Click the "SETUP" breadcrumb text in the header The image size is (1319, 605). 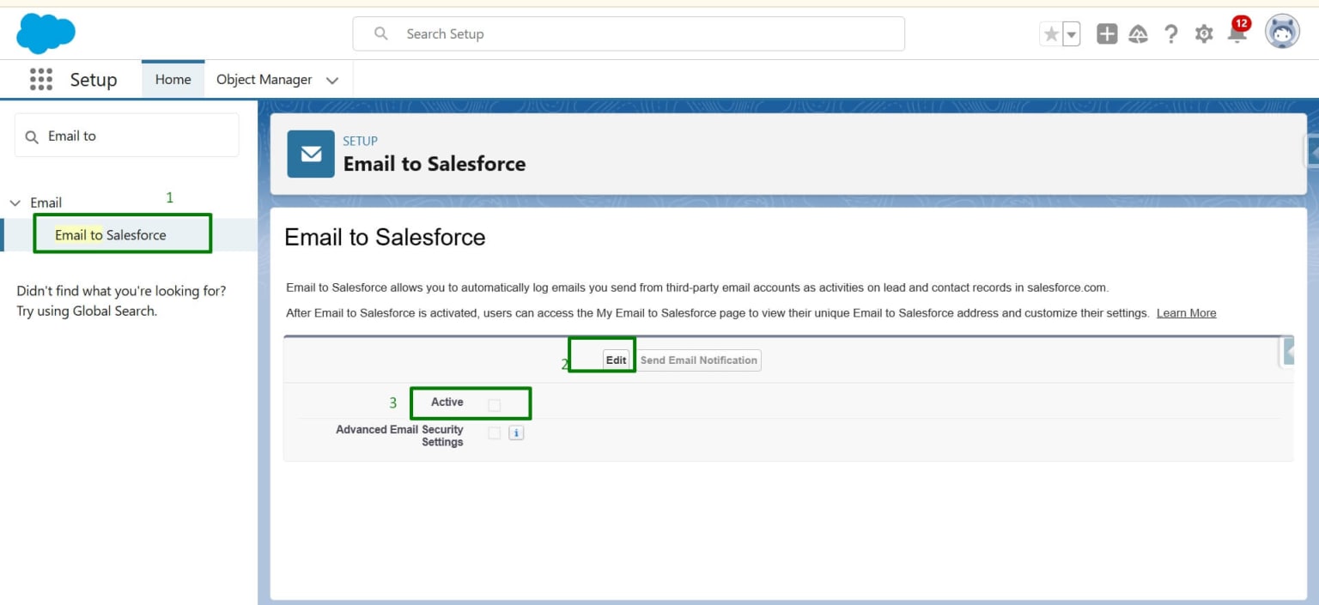(x=361, y=141)
